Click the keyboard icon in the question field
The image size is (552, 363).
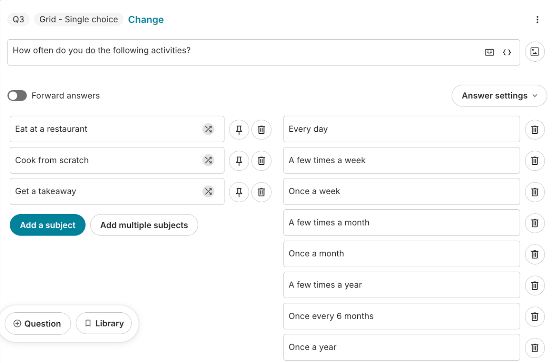pyautogui.click(x=489, y=52)
